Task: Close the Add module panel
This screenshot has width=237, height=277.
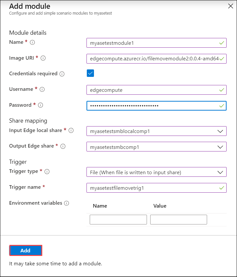Action: [230, 6]
